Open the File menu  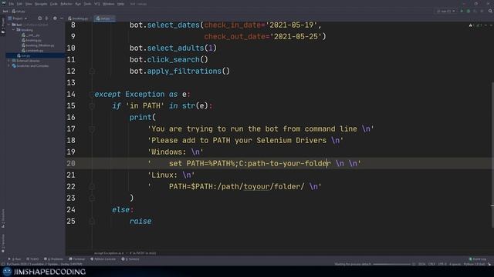[x=12, y=4]
